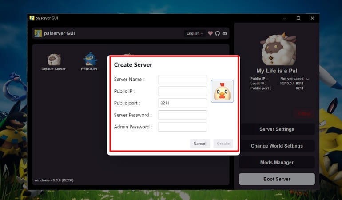This screenshot has width=342, height=200.
Task: Open the Discord icon link
Action: click(x=224, y=33)
